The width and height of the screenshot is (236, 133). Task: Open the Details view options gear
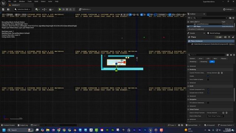[234, 55]
